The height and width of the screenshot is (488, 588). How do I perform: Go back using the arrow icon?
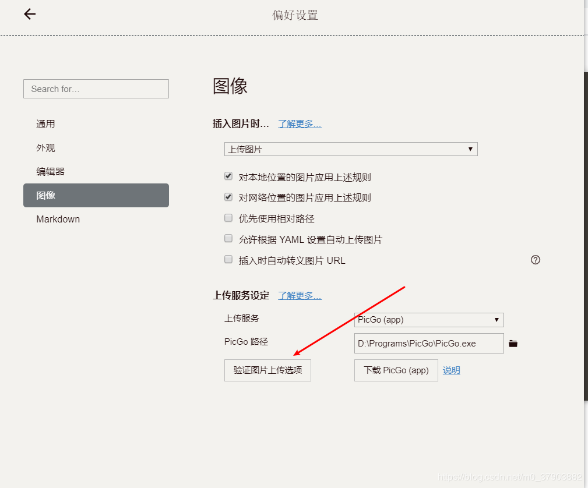(30, 14)
